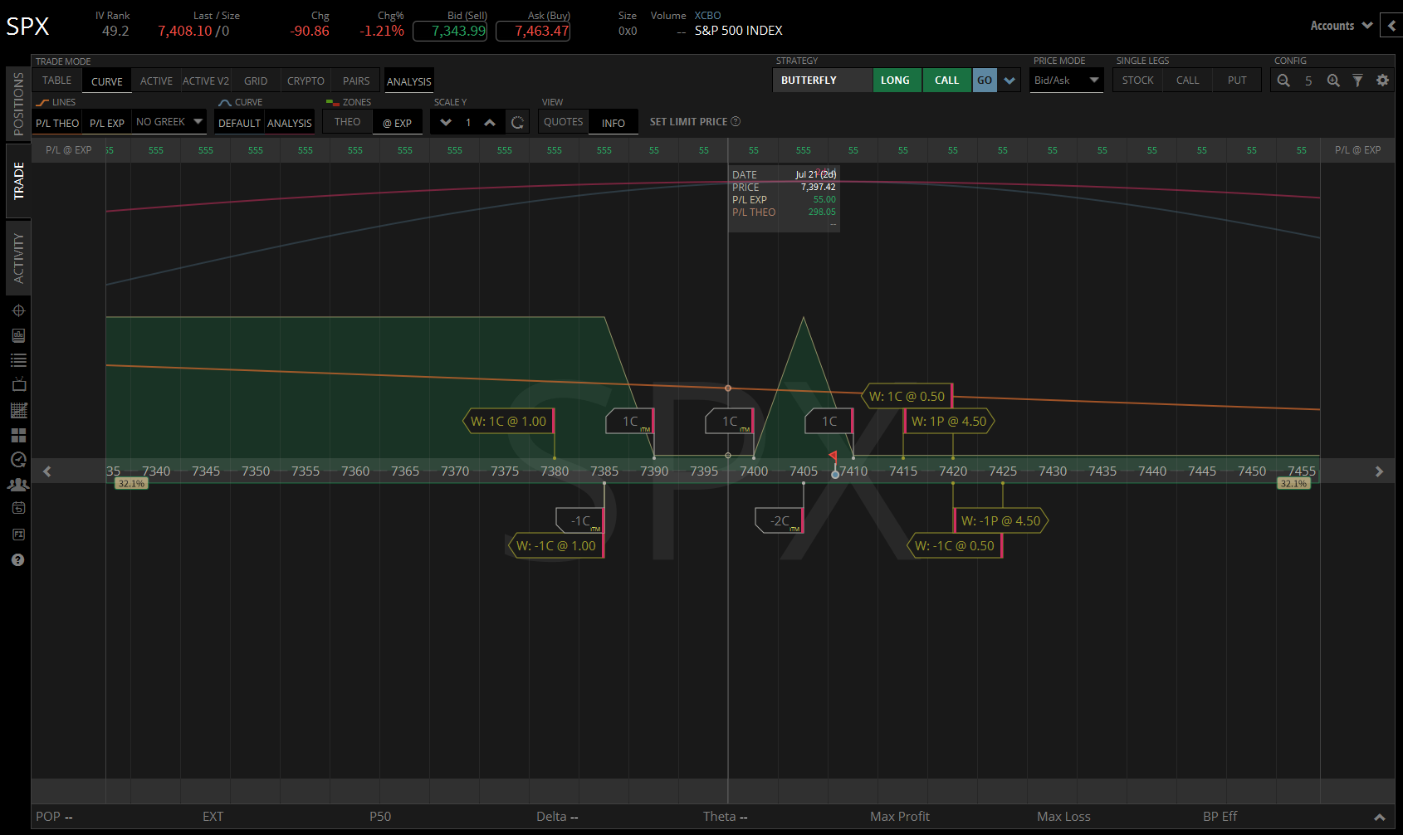Select the W: 1P @ 4.50 order tag
The height and width of the screenshot is (835, 1403).
tap(949, 421)
